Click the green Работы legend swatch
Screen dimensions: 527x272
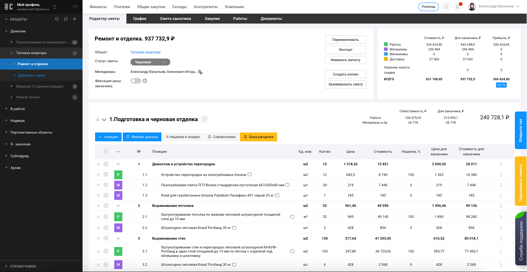(386, 45)
